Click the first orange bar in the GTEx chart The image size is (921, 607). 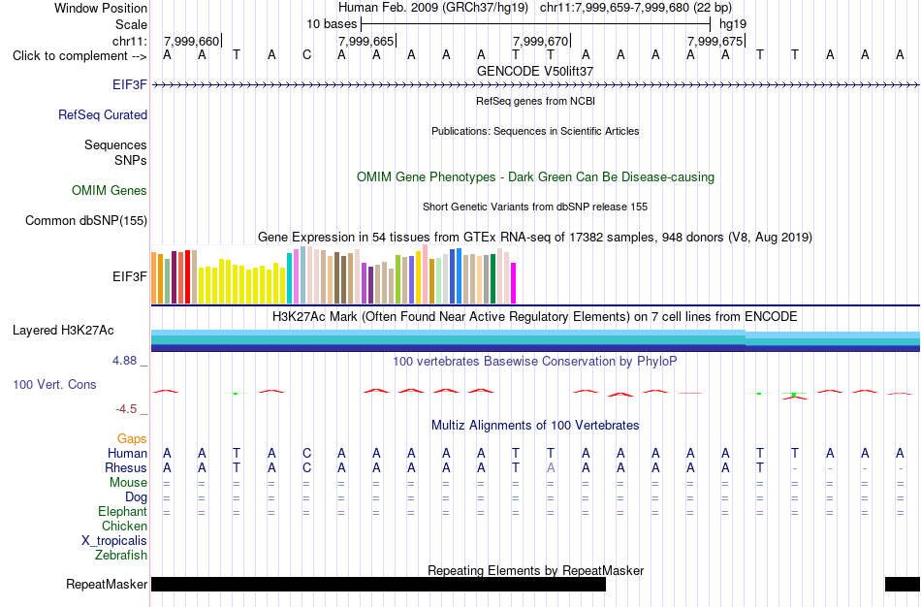[x=154, y=278]
